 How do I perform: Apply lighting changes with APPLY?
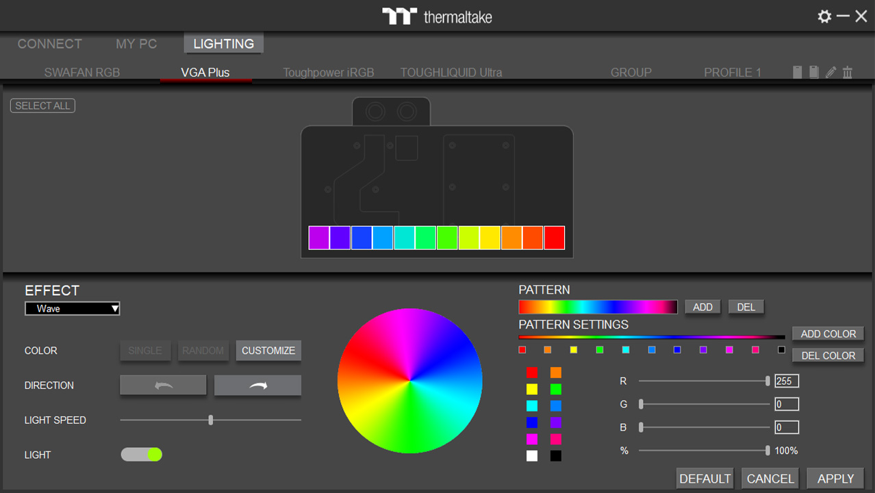[835, 479]
